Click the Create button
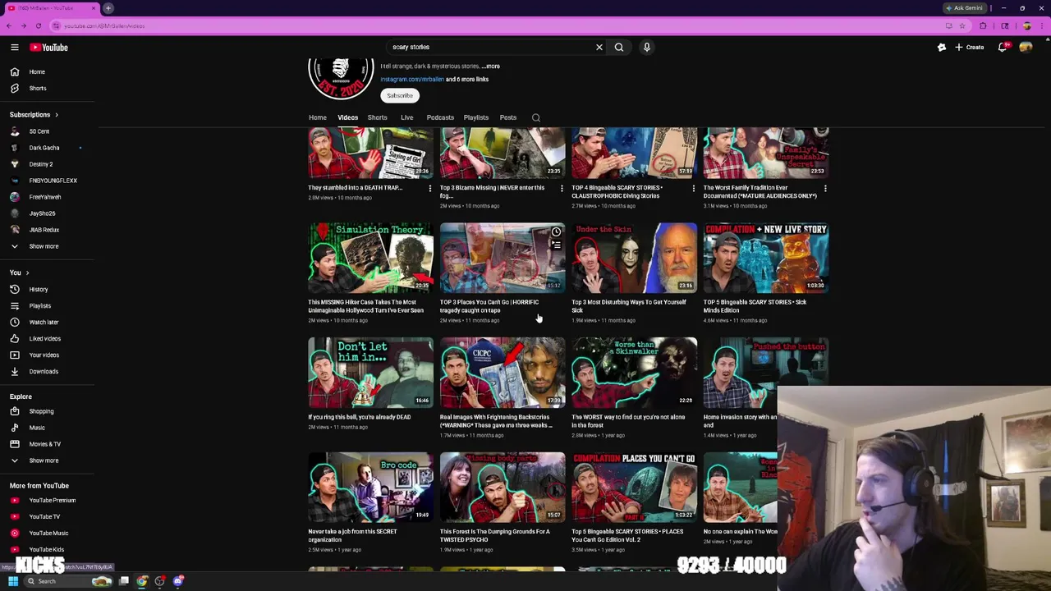The width and height of the screenshot is (1051, 591). click(x=970, y=48)
